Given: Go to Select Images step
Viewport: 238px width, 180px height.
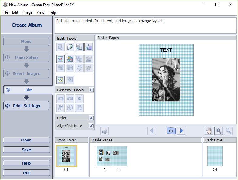Looking at the screenshot, I should [26, 74].
